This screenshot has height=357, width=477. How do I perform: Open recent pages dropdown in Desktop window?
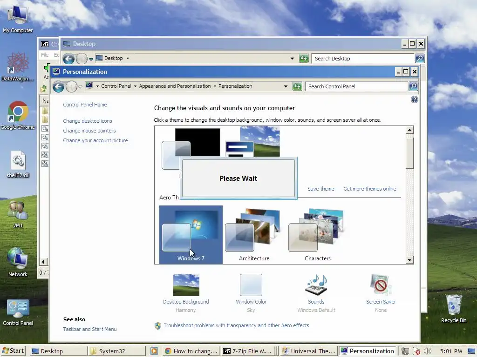tap(91, 59)
